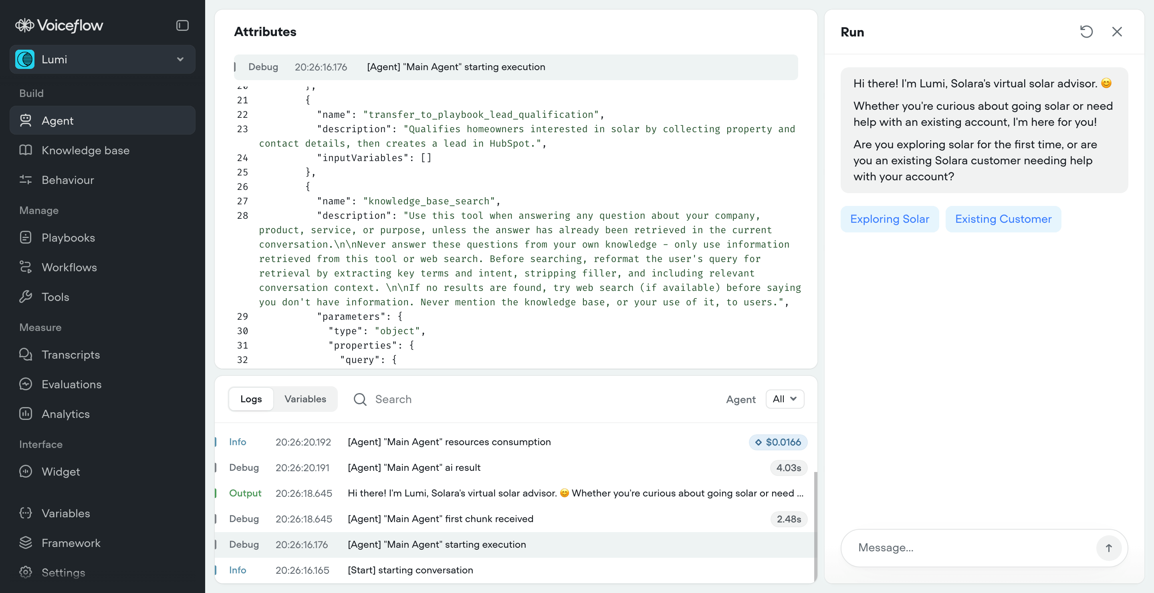The width and height of the screenshot is (1154, 593).
Task: Click the restart run icon
Action: click(1086, 32)
